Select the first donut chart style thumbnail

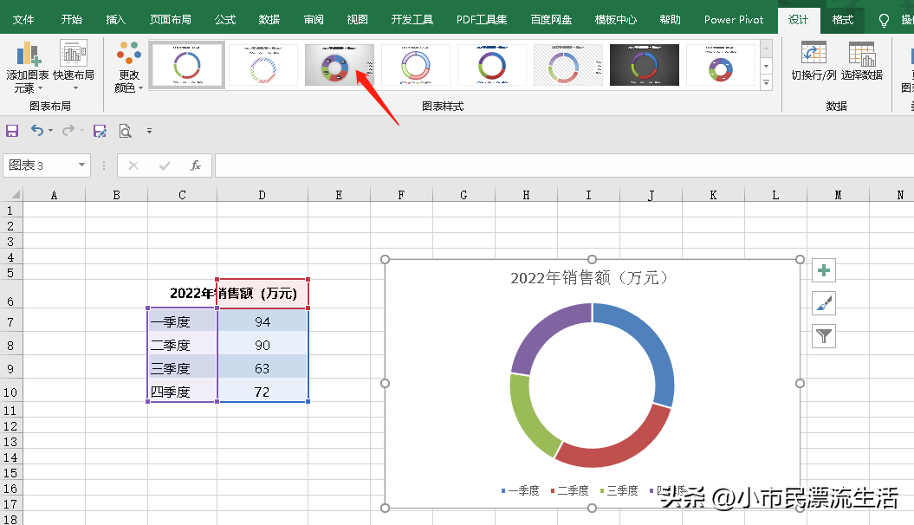pos(187,65)
